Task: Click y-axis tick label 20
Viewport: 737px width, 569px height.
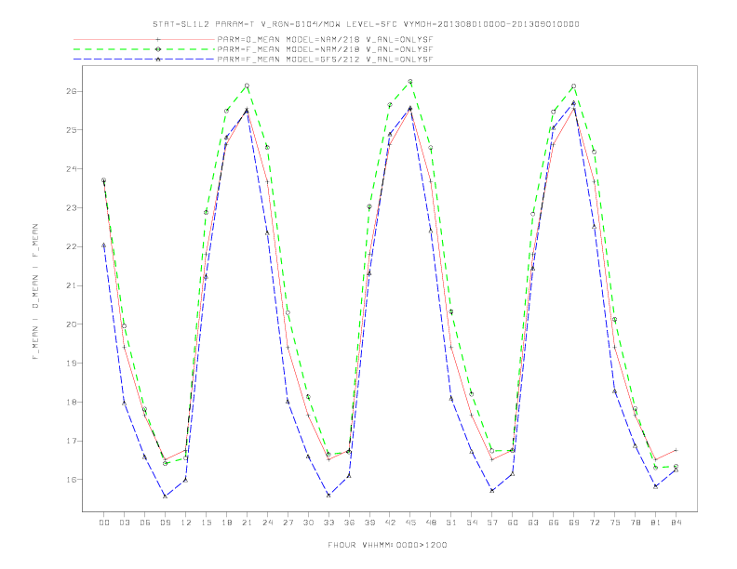Action: 71,324
